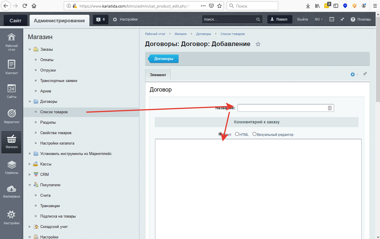This screenshot has height=239, width=380.
Task: Expand the Кассы tree node
Action: tap(30, 164)
